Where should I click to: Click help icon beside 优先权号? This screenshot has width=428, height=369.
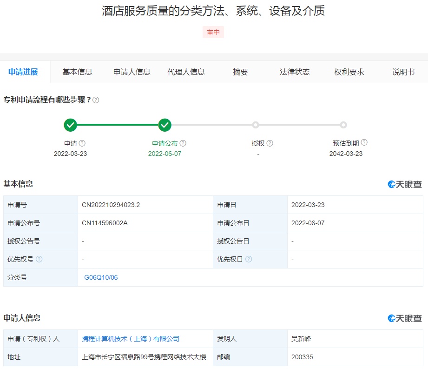click(x=39, y=259)
